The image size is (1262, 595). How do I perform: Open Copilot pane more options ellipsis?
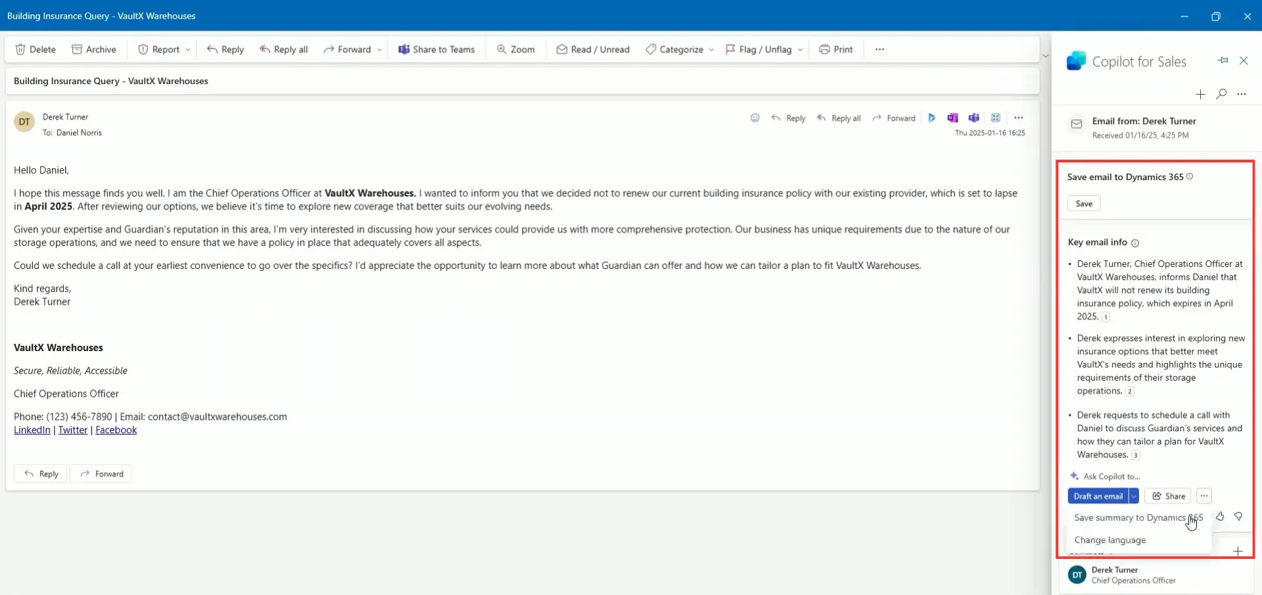click(x=1242, y=94)
